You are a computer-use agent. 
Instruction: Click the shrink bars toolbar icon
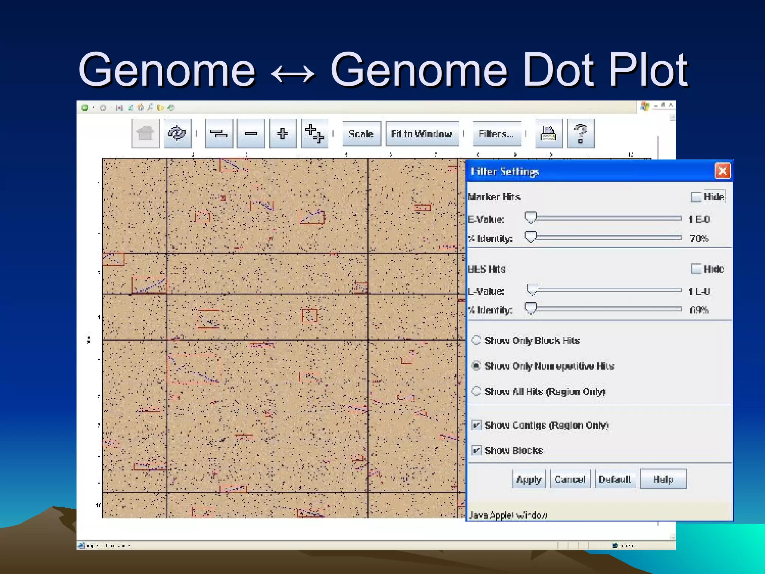[219, 133]
